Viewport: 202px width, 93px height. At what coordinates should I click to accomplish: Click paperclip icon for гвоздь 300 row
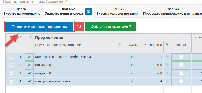[167, 73]
